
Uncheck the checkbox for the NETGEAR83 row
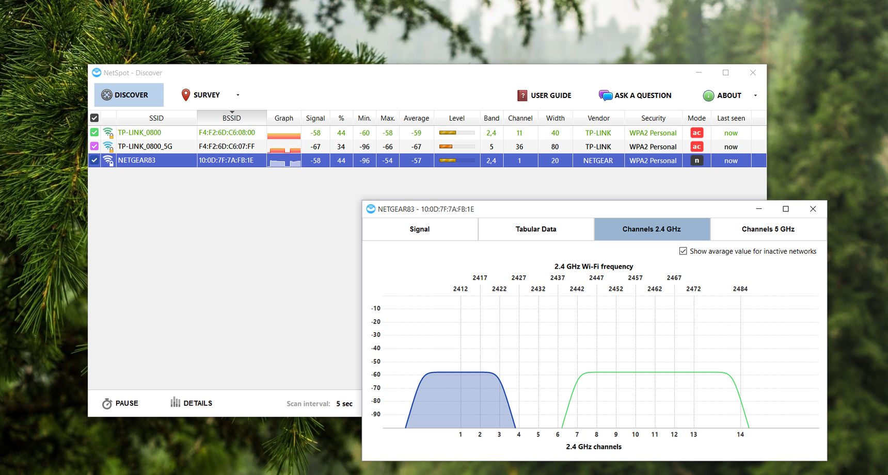point(94,160)
